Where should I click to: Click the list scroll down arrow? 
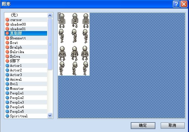pos(50,115)
